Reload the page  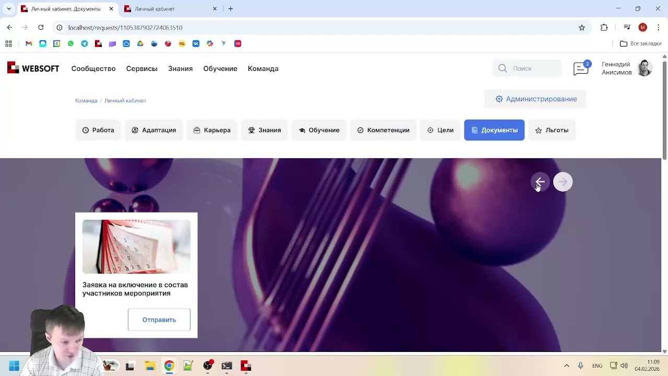click(x=41, y=28)
